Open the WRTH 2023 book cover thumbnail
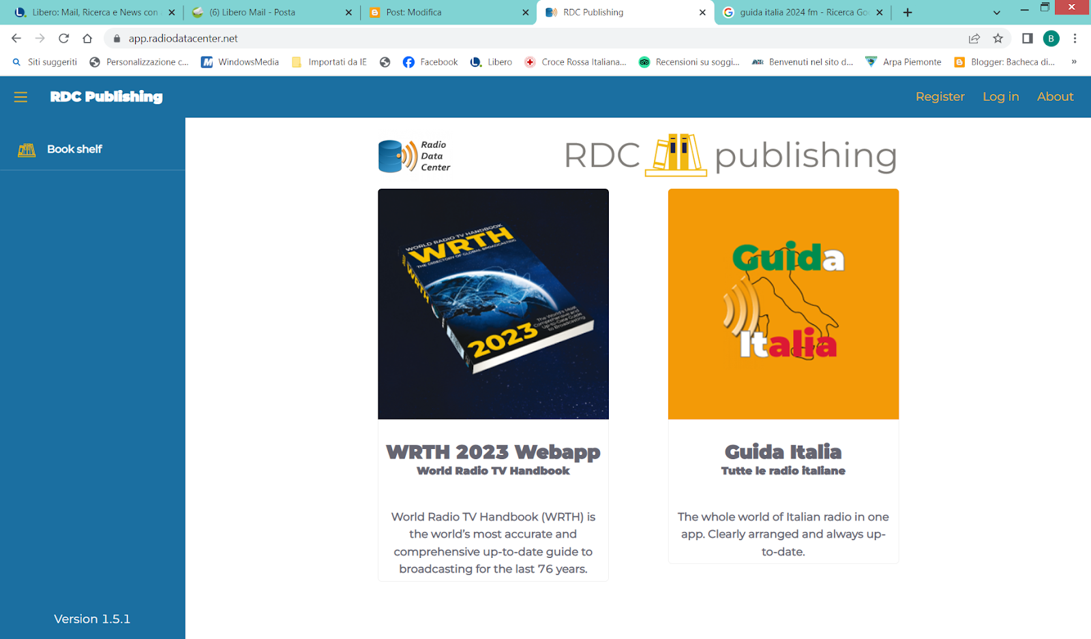1091x639 pixels. (493, 304)
